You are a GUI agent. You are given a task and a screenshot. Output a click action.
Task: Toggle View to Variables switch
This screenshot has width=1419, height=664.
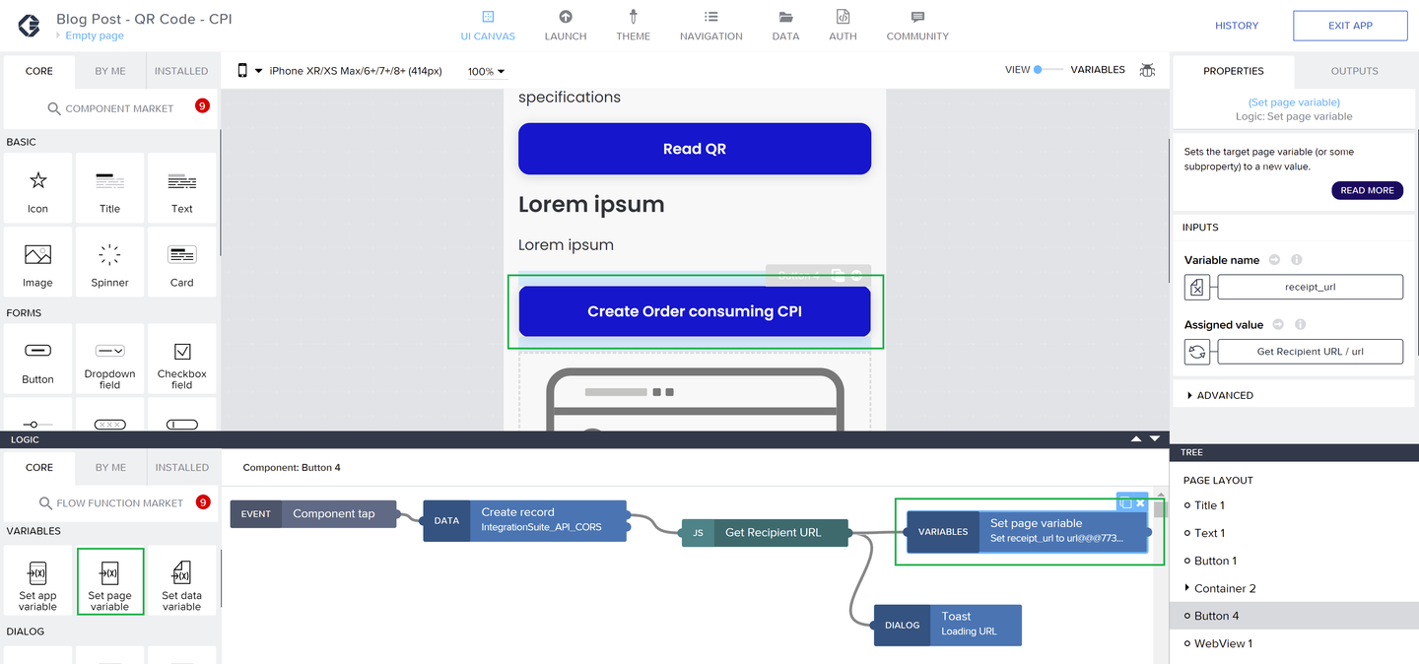tap(1048, 70)
